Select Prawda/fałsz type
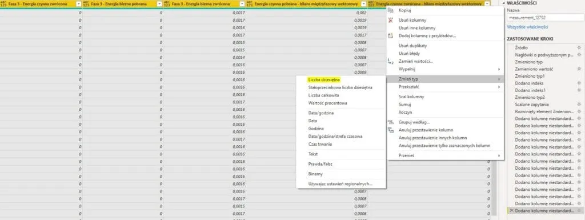The height and width of the screenshot is (220, 585). [x=320, y=164]
